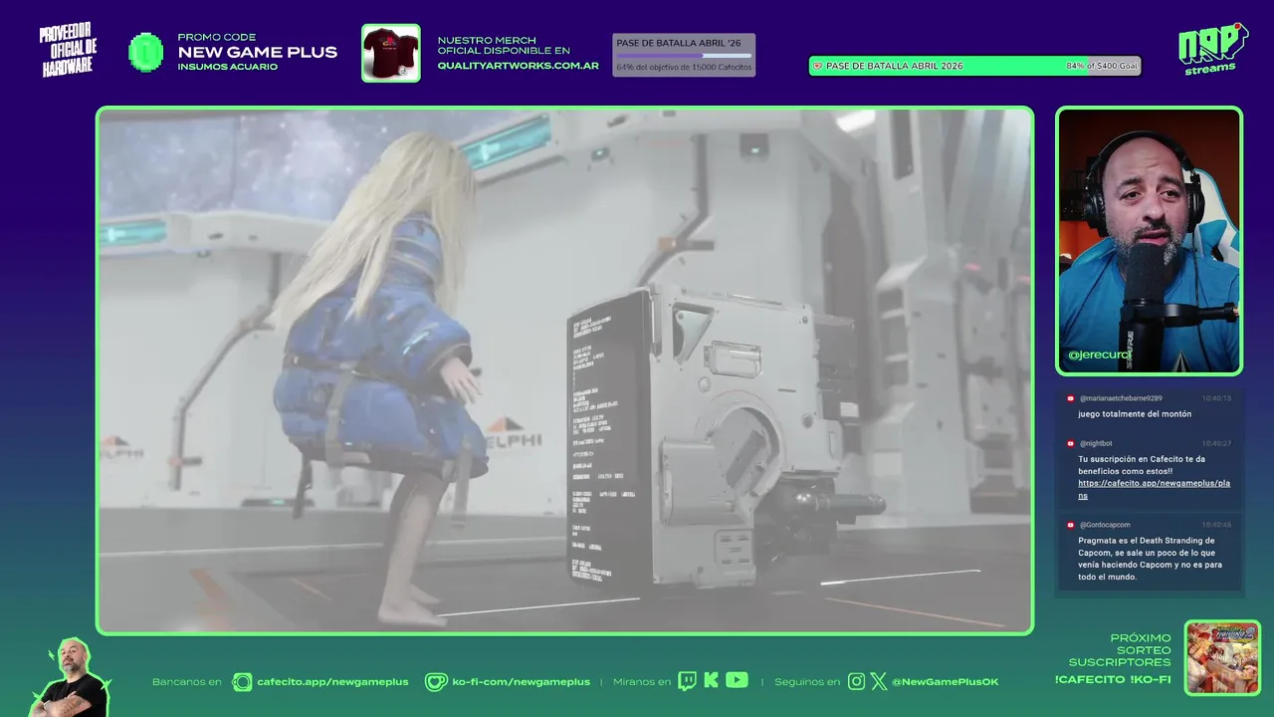Screen dimensions: 1274x717
Task: Open the ko-fi-com/newgameplus link
Action: tap(522, 682)
